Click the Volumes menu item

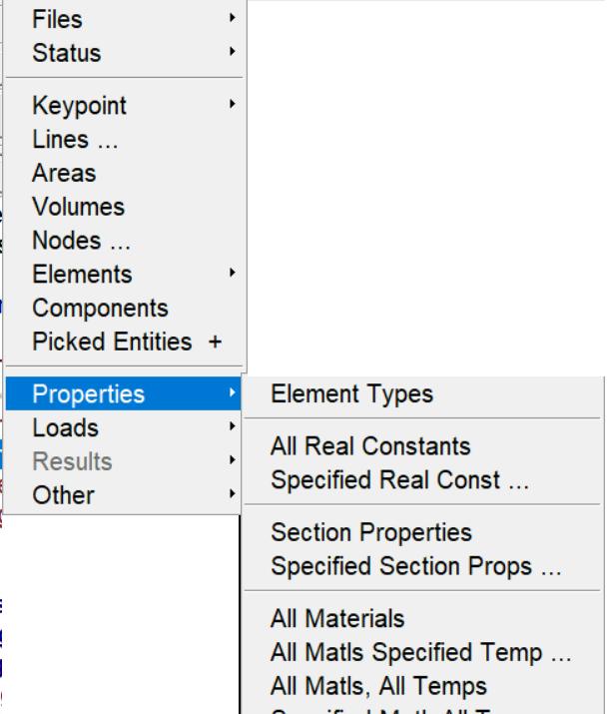(78, 207)
